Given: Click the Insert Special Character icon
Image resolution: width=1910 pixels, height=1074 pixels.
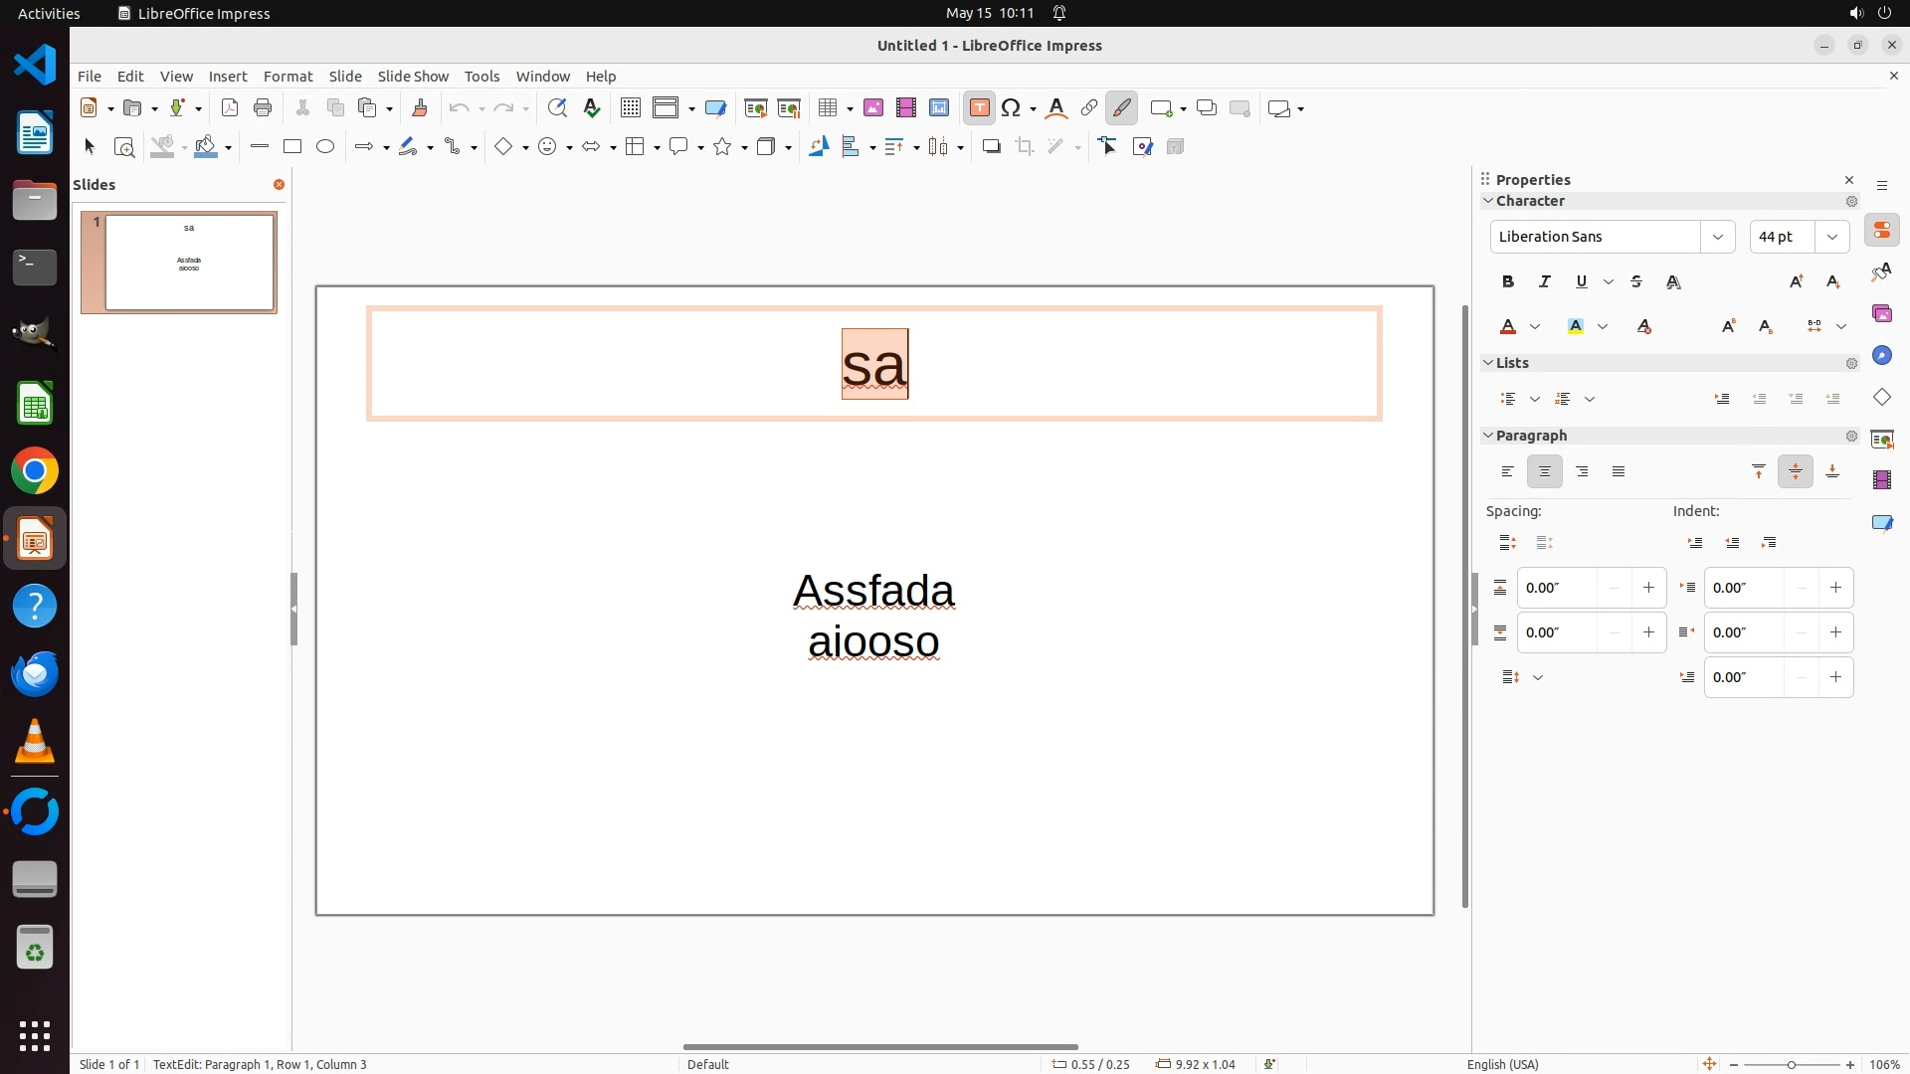Looking at the screenshot, I should [x=1012, y=108].
